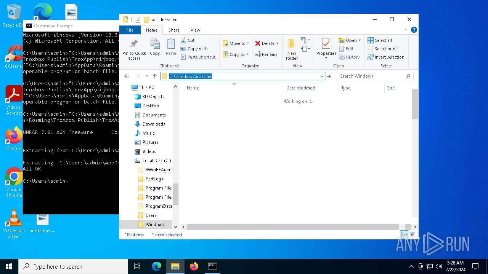Click the Windows Start button
488x274 pixels.
pyautogui.click(x=9, y=266)
